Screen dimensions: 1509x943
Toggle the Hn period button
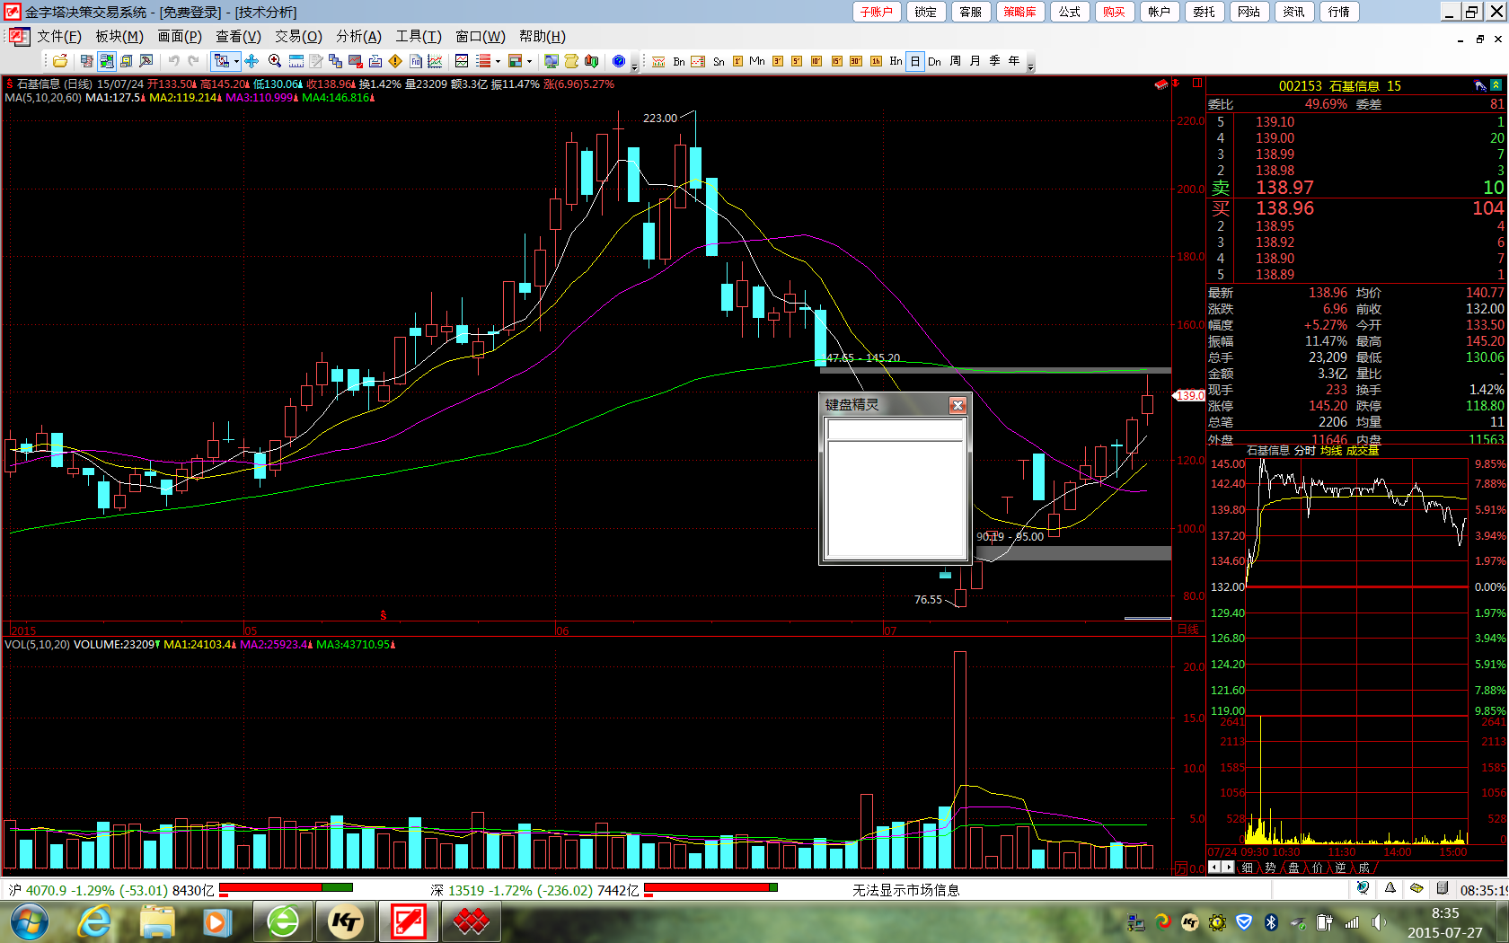point(896,61)
